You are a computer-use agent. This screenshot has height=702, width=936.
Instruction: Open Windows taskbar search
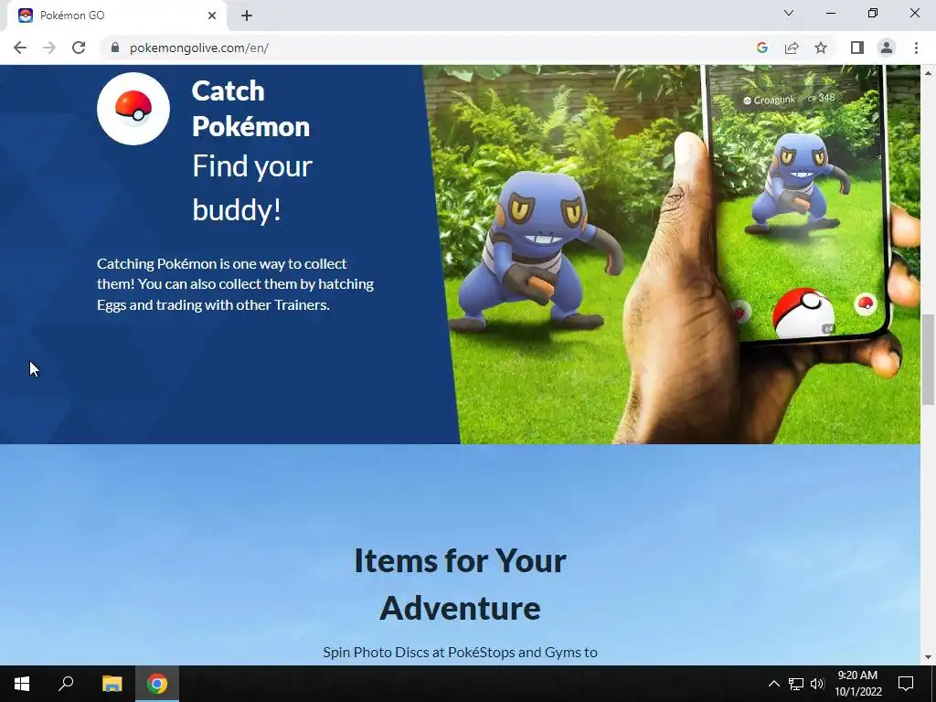coord(66,684)
